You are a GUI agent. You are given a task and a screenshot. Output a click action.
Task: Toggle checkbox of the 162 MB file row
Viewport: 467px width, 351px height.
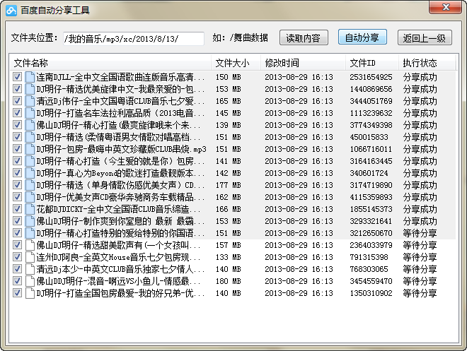point(17,197)
